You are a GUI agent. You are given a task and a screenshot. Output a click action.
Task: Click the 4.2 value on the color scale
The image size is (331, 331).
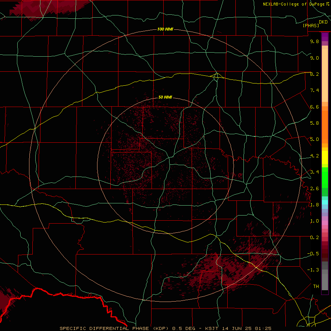click(x=314, y=156)
